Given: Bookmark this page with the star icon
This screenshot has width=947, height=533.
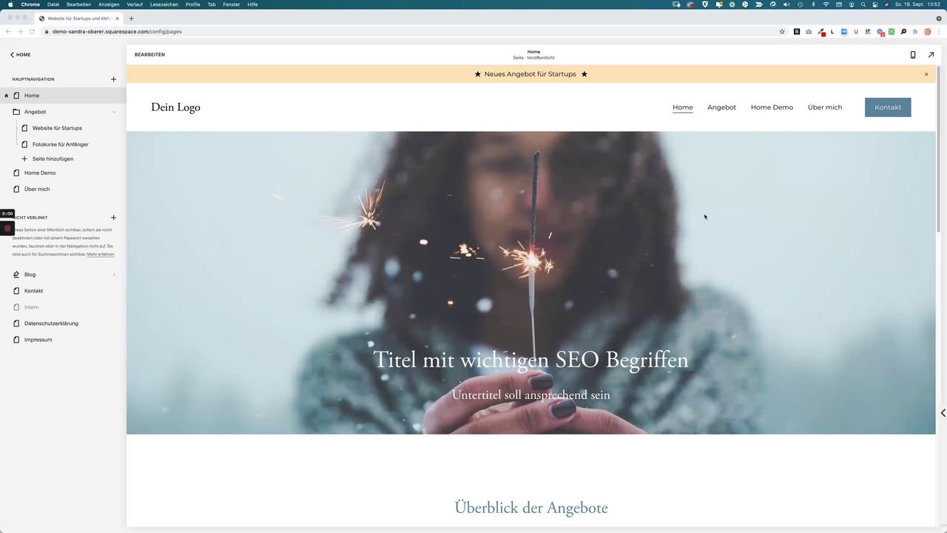Looking at the screenshot, I should click(x=782, y=32).
